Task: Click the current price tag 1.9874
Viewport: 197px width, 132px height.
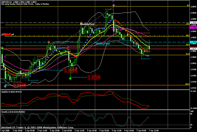Action: tap(194, 49)
